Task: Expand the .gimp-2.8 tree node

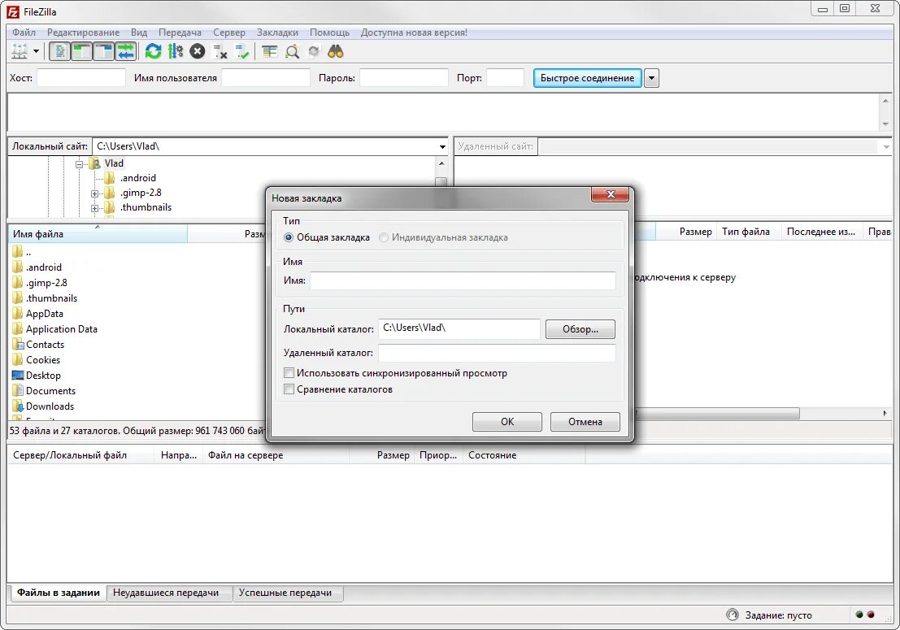Action: point(94,193)
